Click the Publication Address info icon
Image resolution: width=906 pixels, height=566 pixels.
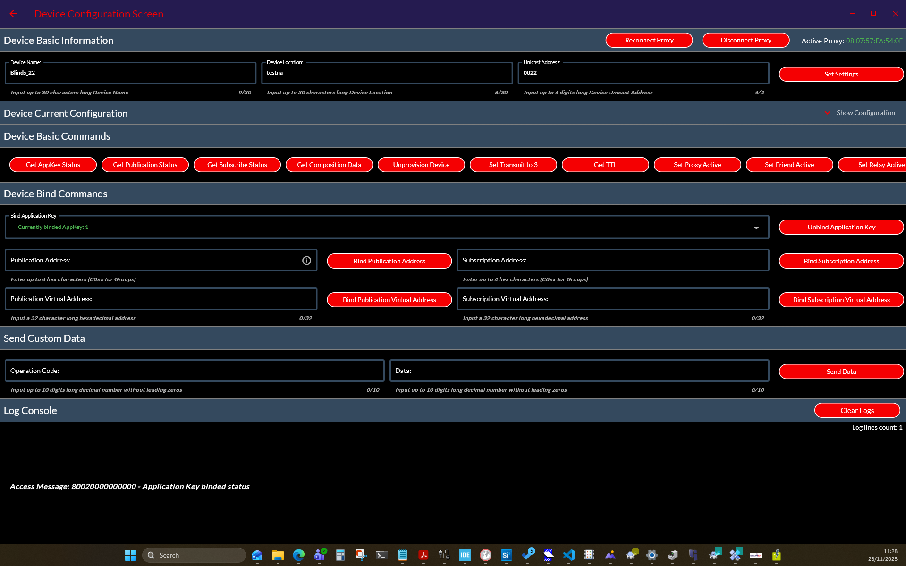click(306, 261)
